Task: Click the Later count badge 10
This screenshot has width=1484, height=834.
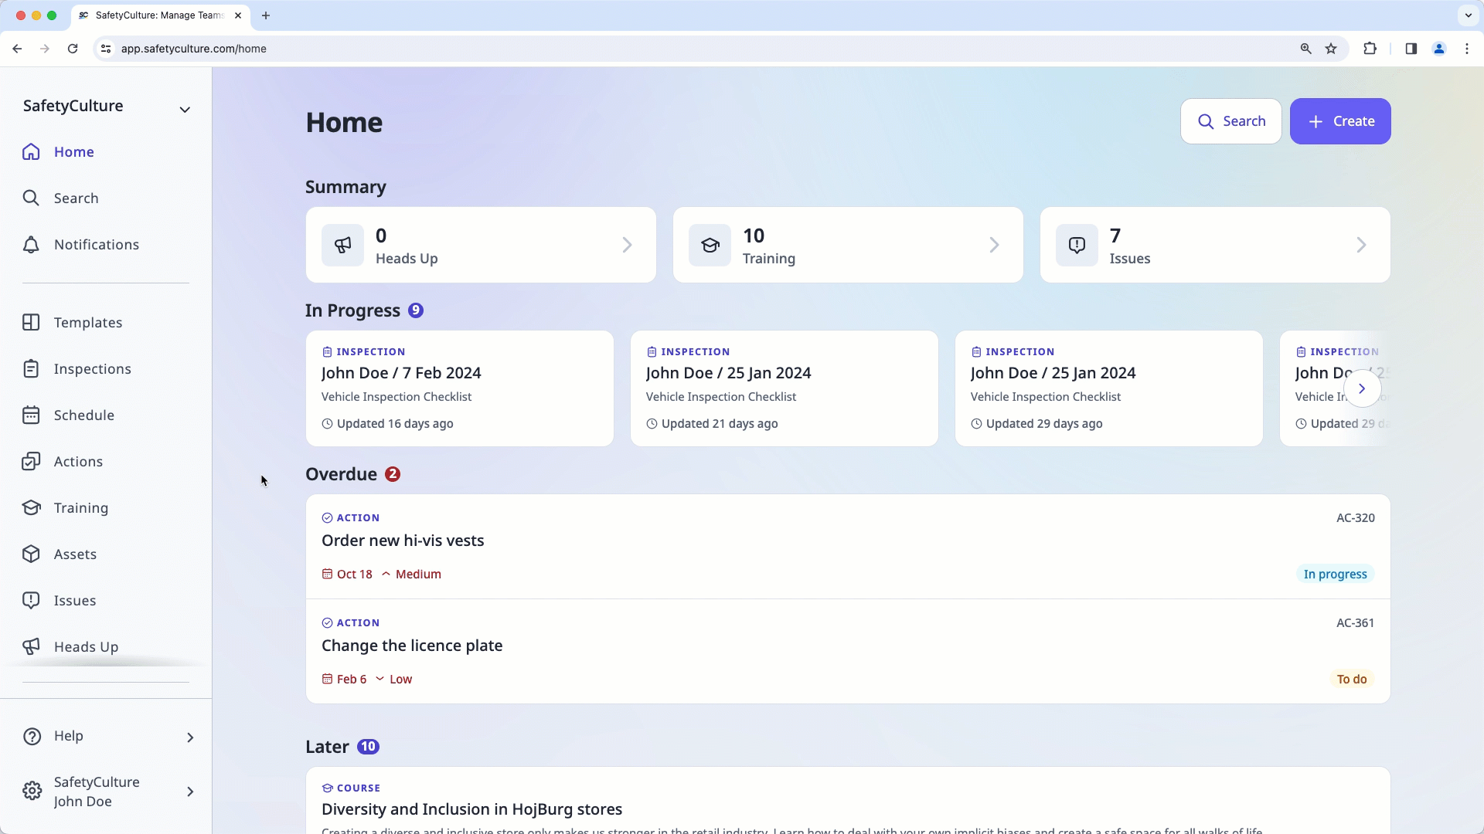Action: pyautogui.click(x=368, y=747)
